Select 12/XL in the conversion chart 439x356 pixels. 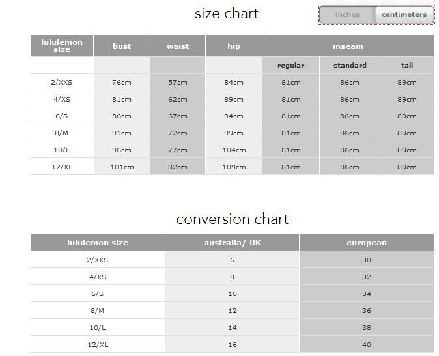tap(98, 344)
